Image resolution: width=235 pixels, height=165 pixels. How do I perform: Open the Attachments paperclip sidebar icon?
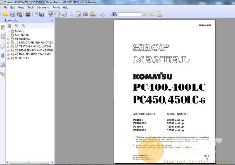pos(3,55)
